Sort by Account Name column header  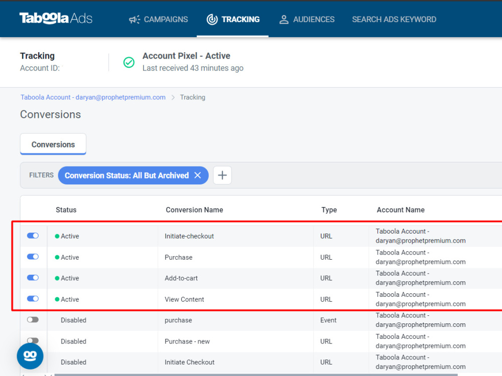pyautogui.click(x=401, y=210)
